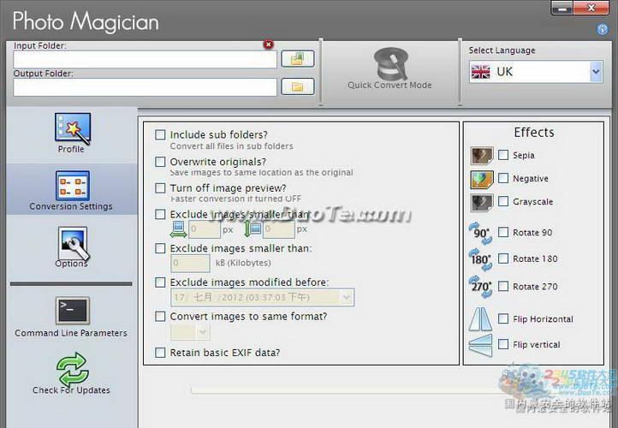Viewport: 618px width, 428px height.
Task: Click the Check For Updates arrows icon
Action: tap(73, 369)
